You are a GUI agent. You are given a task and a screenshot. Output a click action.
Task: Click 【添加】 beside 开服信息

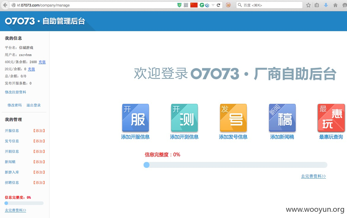click(39, 131)
